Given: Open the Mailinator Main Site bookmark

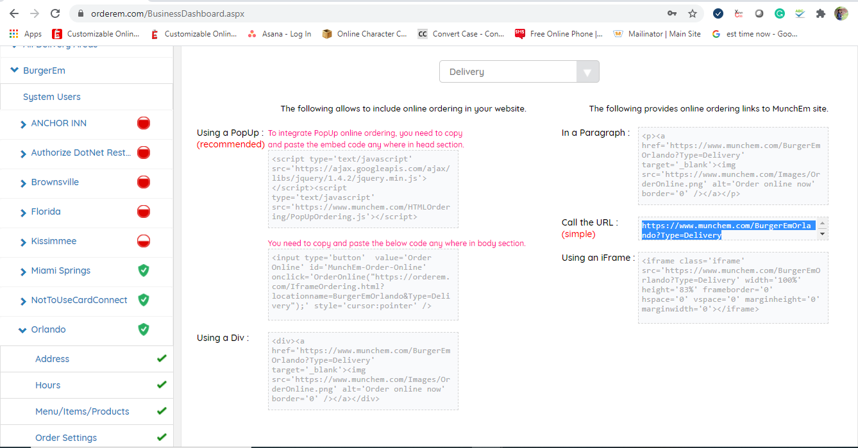Looking at the screenshot, I should point(657,34).
